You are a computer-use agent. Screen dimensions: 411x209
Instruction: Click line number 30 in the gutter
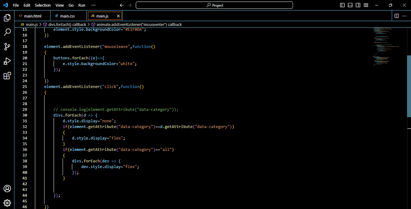(x=24, y=115)
